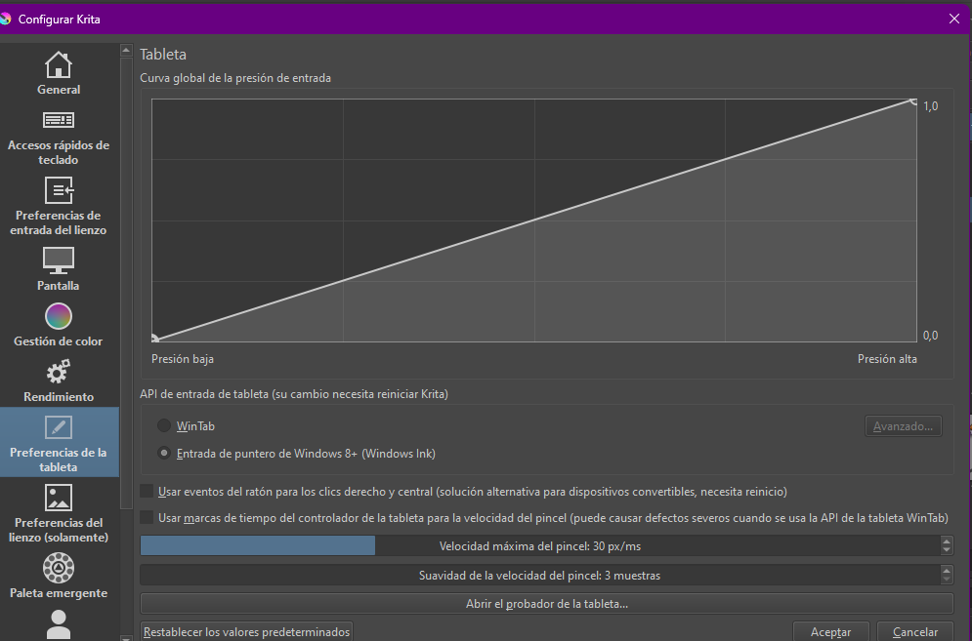This screenshot has height=641, width=972.
Task: Dismiss dialog with Cancelar
Action: tap(915, 631)
